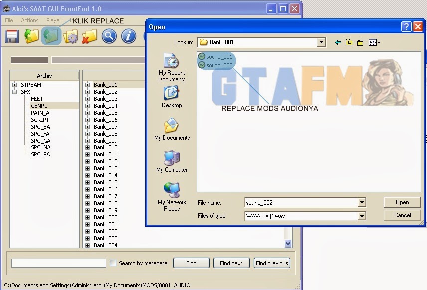The image size is (427, 290).
Task: Go back using the green arrow in Open dialog
Action: coord(338,42)
